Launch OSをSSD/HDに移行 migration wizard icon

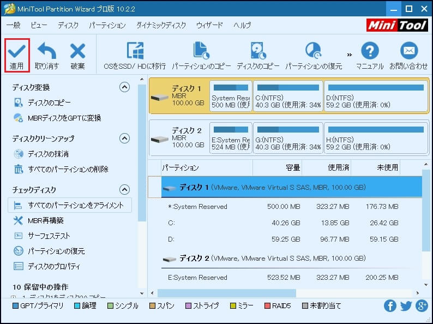point(135,51)
